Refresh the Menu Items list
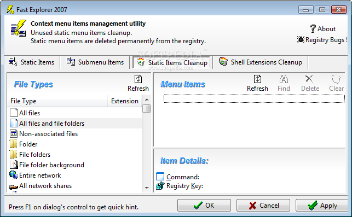The width and height of the screenshot is (352, 217). pyautogui.click(x=257, y=83)
